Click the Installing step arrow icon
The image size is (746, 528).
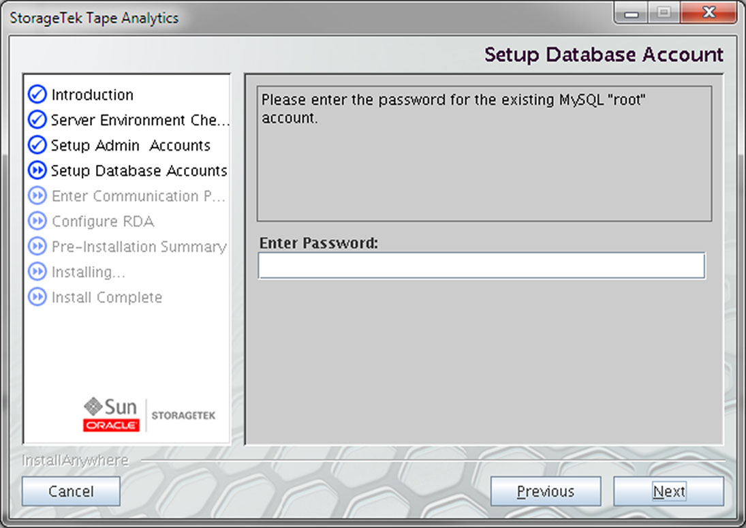[x=37, y=272]
